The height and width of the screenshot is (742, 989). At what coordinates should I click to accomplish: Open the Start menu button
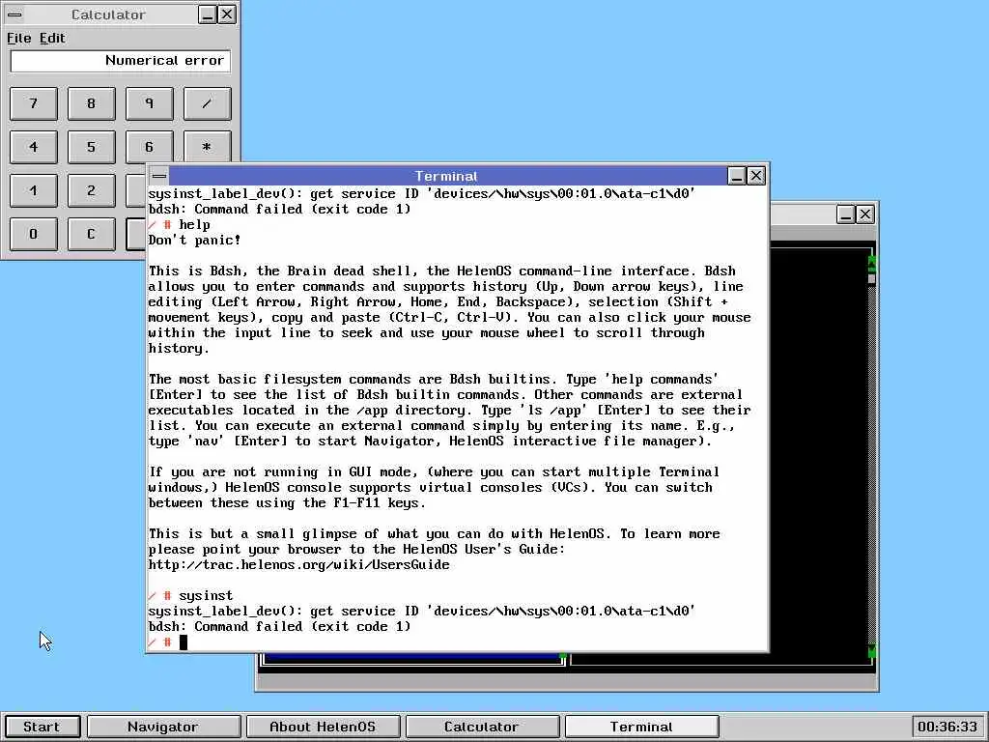(42, 727)
